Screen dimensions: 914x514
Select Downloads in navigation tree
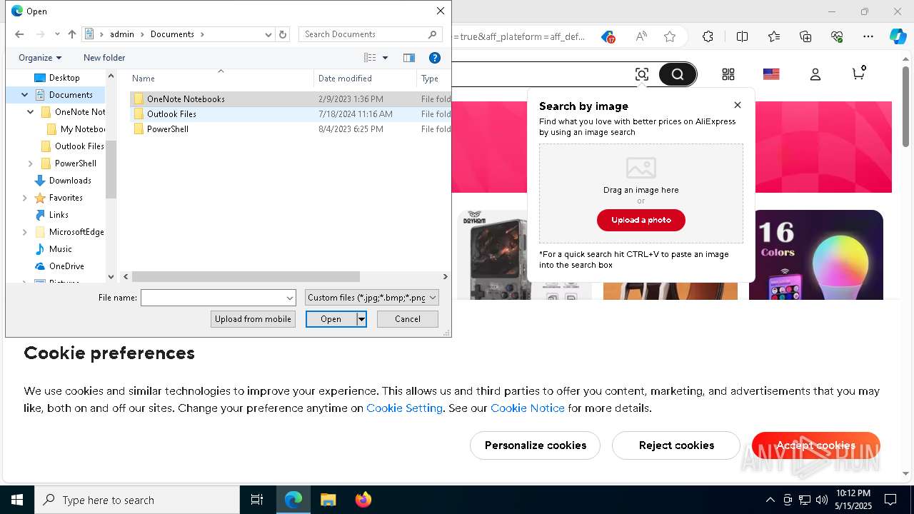(x=70, y=181)
